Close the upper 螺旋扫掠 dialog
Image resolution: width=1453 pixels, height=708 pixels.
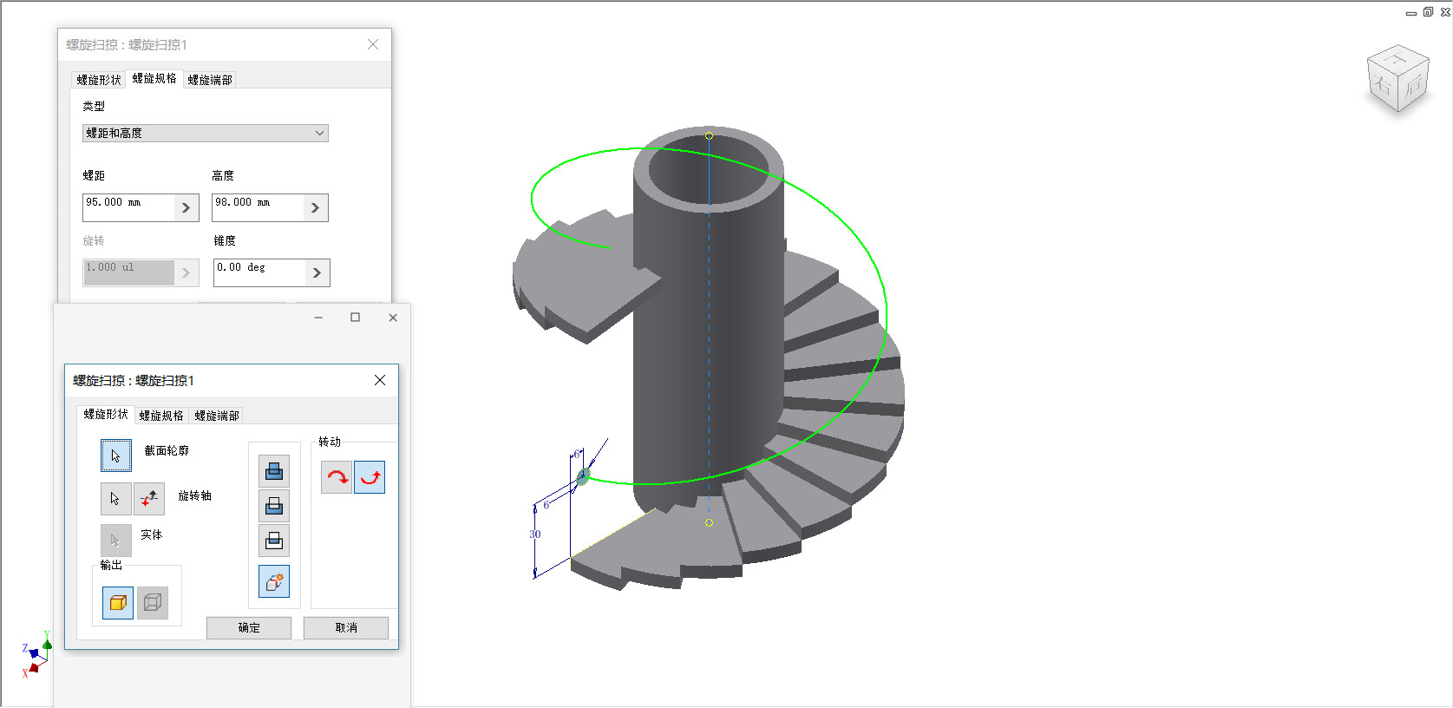coord(373,44)
